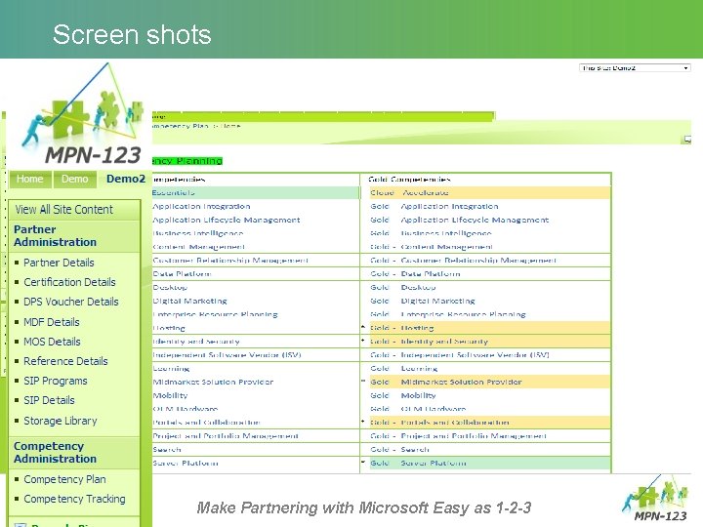This screenshot has height=527, width=703.
Task: Select Portals and Collaboration in left list
Action: [206, 423]
